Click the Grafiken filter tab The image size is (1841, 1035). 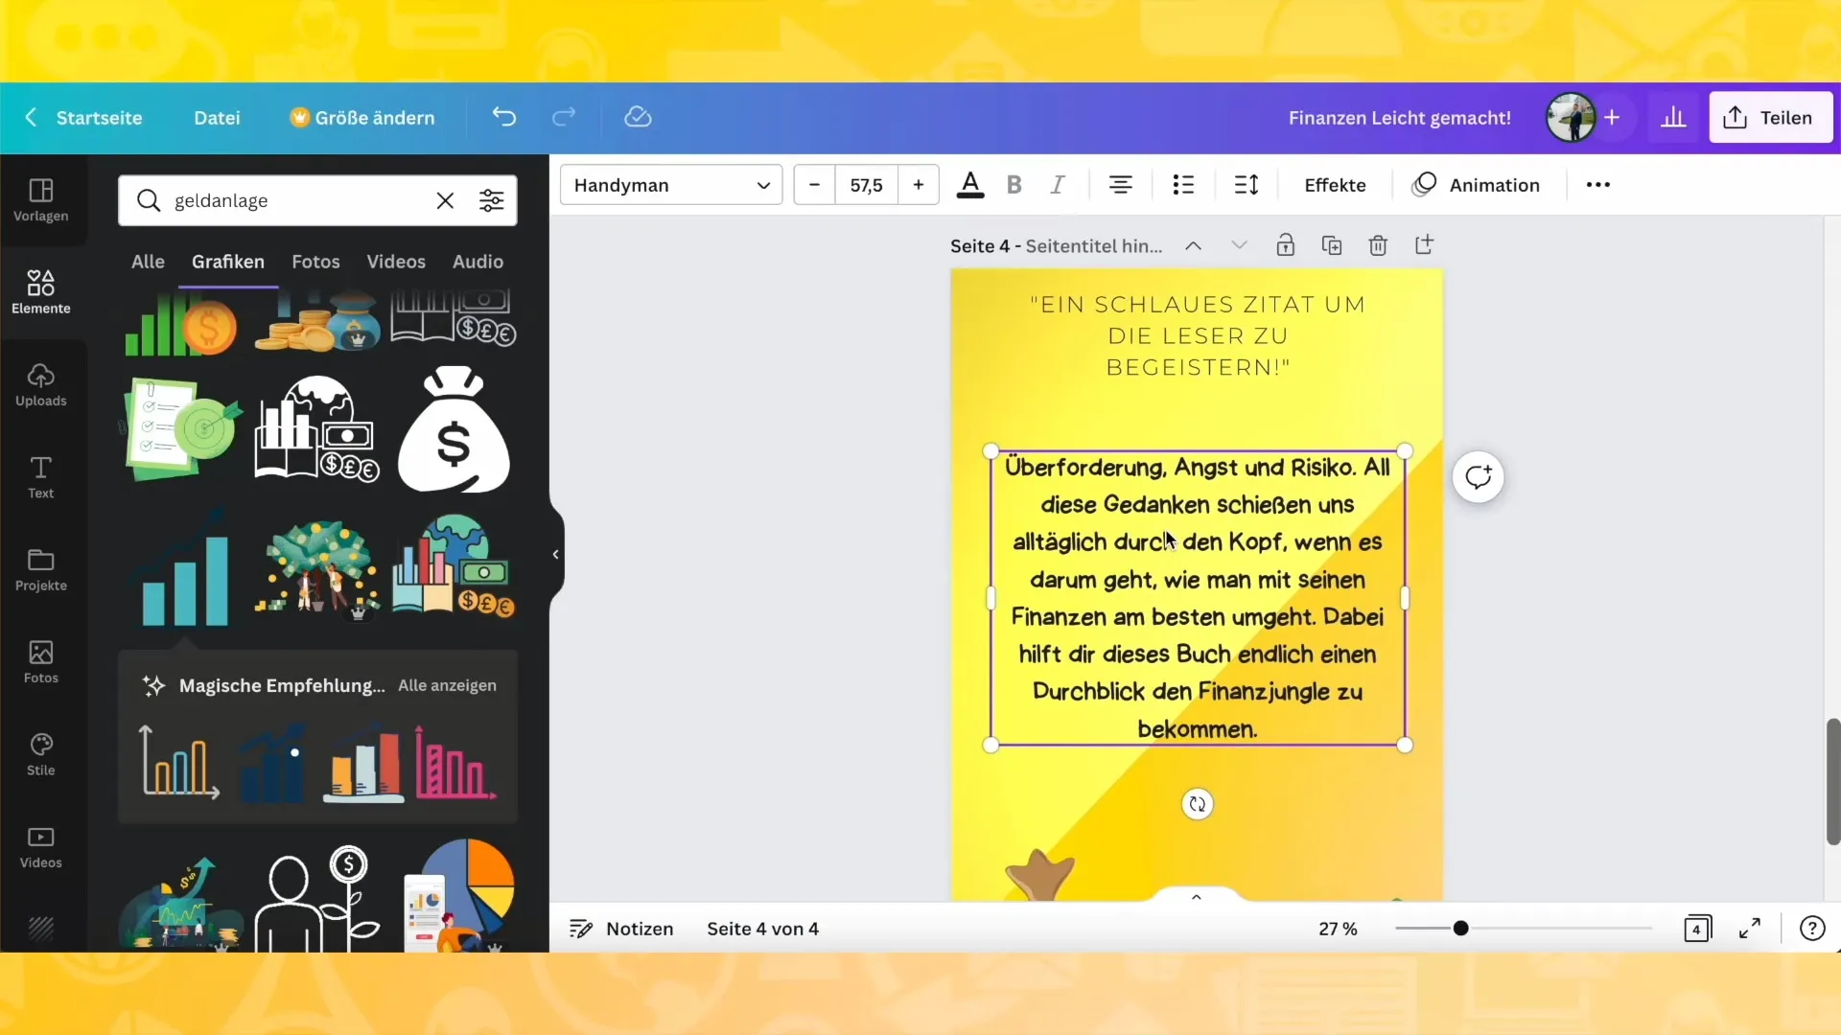click(x=227, y=261)
